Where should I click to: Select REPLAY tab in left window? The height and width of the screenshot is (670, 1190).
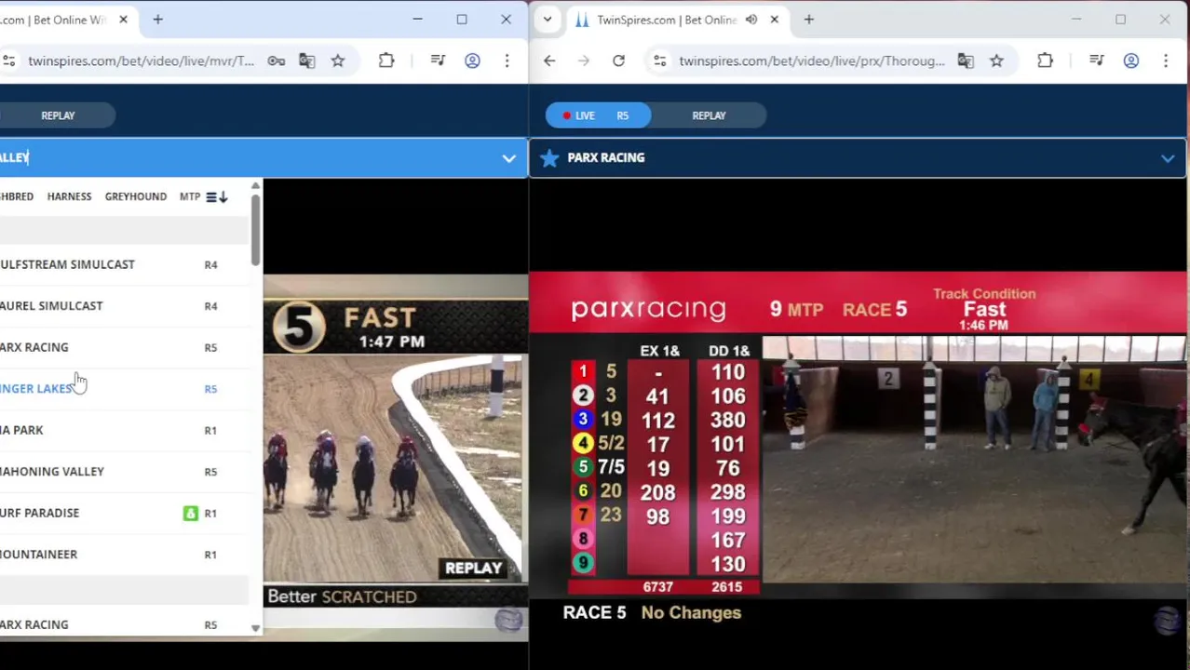coord(58,115)
